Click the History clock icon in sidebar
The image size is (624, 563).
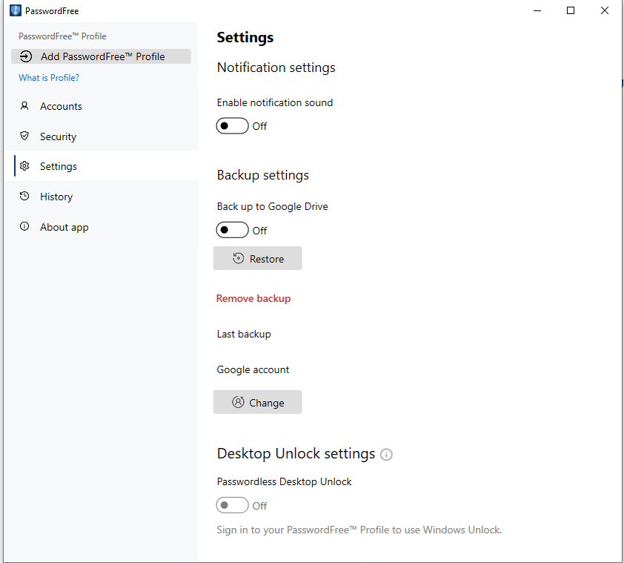click(x=24, y=197)
